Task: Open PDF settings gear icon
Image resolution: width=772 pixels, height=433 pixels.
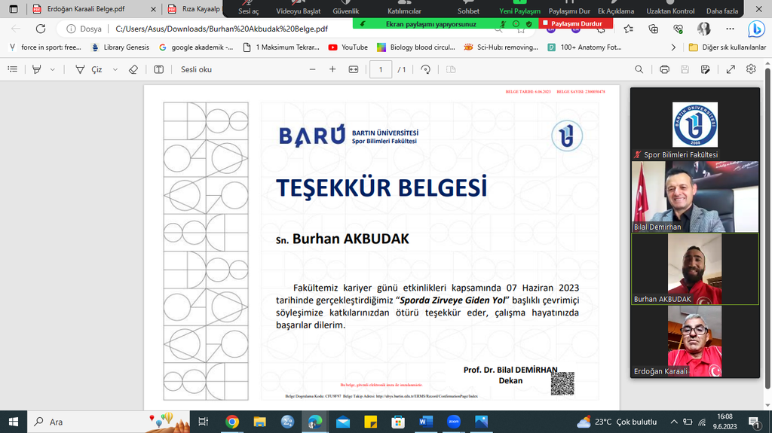Action: pos(751,69)
